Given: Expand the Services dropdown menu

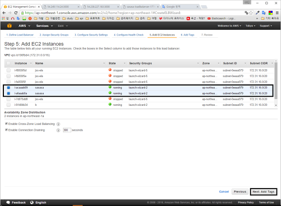Looking at the screenshot, I should 44,26.
